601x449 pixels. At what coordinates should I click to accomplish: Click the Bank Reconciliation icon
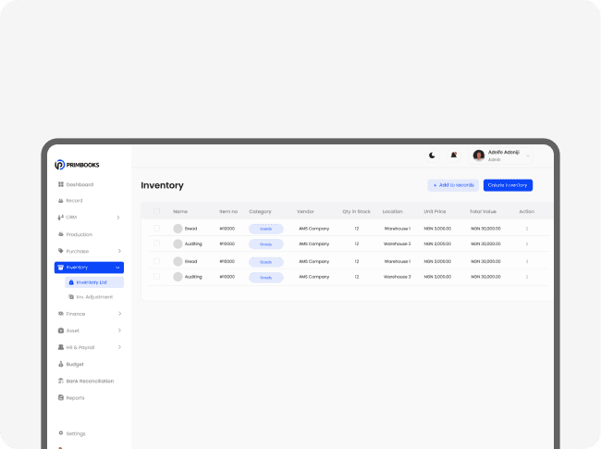pos(60,381)
